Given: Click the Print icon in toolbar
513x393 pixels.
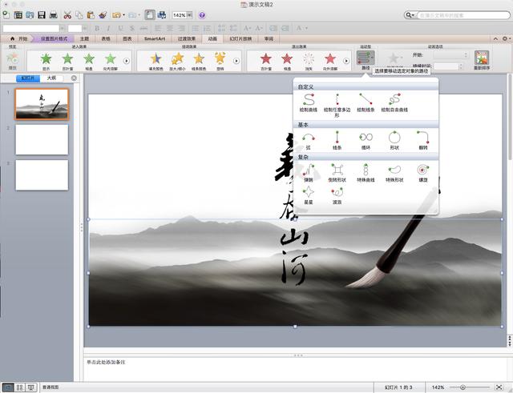Looking at the screenshot, I should 54,15.
